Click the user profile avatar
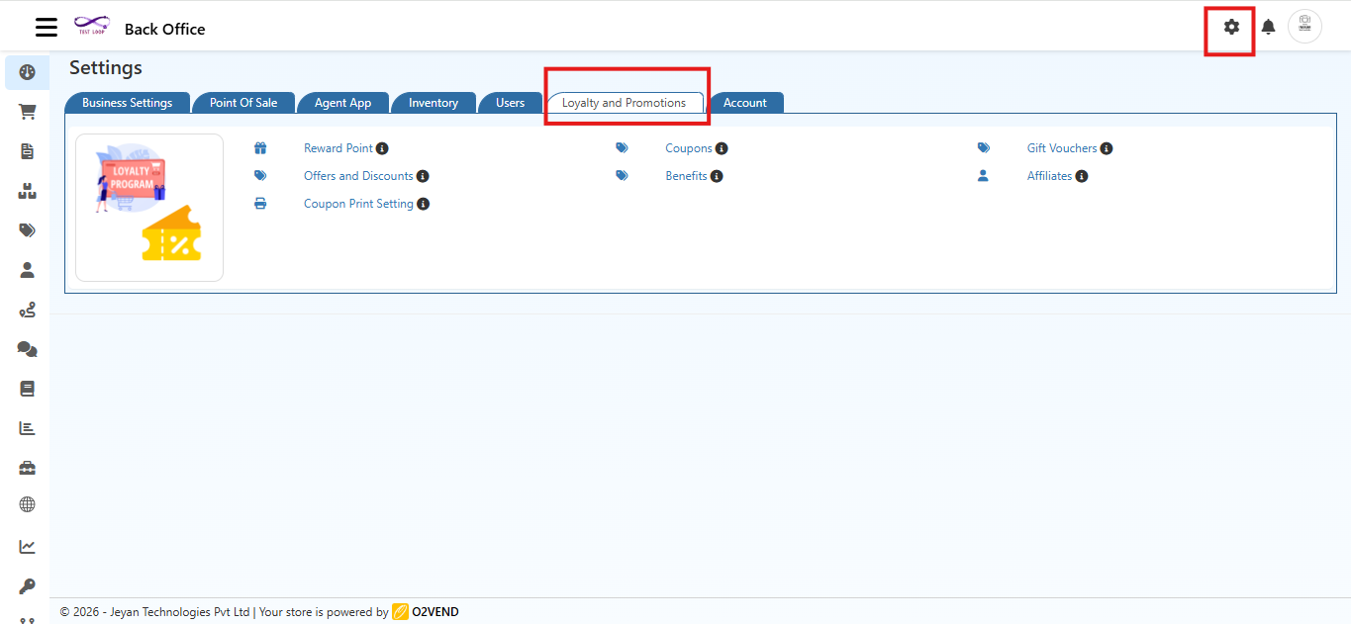The width and height of the screenshot is (1351, 624). [x=1304, y=26]
